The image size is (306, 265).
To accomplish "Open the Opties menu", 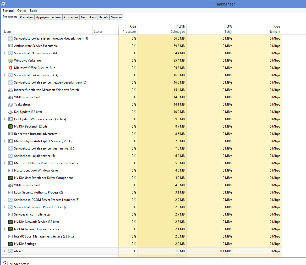I will 22,11.
